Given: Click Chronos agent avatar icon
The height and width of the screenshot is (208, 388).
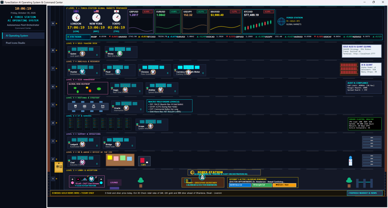Looking at the screenshot, I should coord(153,72).
